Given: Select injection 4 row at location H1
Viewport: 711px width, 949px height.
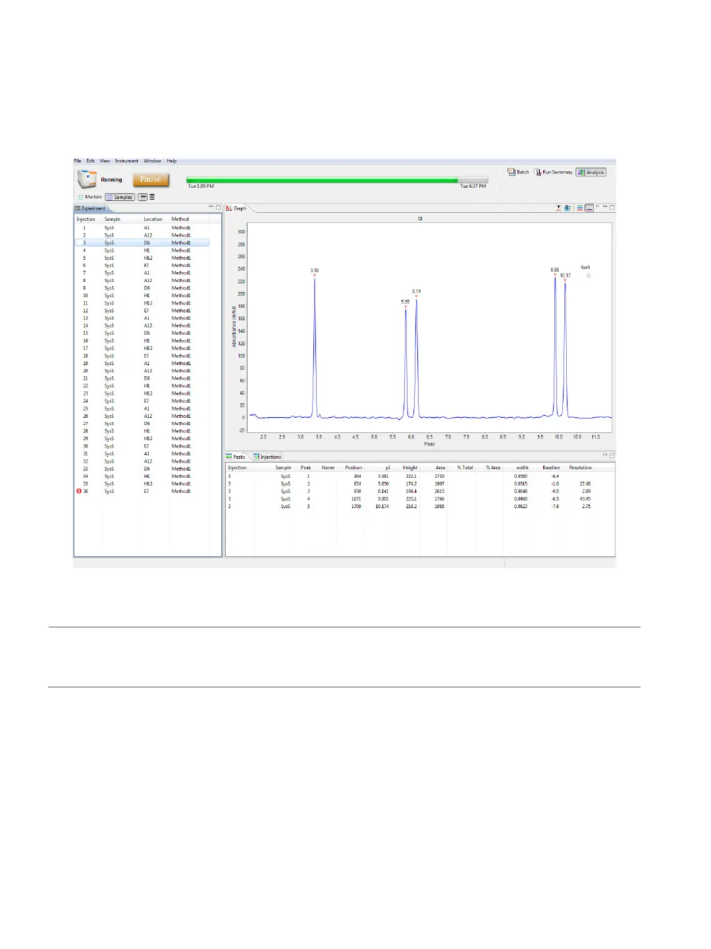Looking at the screenshot, I should (142, 250).
